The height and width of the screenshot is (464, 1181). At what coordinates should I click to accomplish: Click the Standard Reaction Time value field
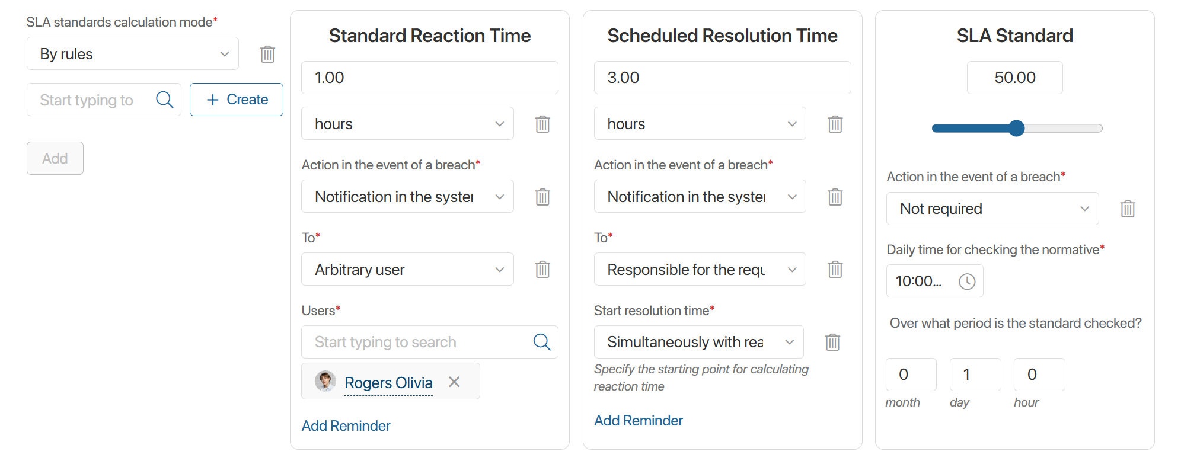(x=429, y=78)
